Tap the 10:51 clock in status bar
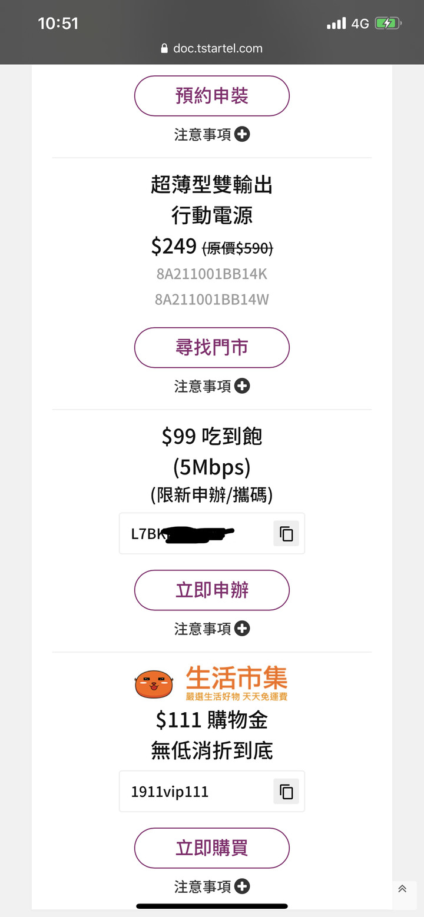 (58, 24)
